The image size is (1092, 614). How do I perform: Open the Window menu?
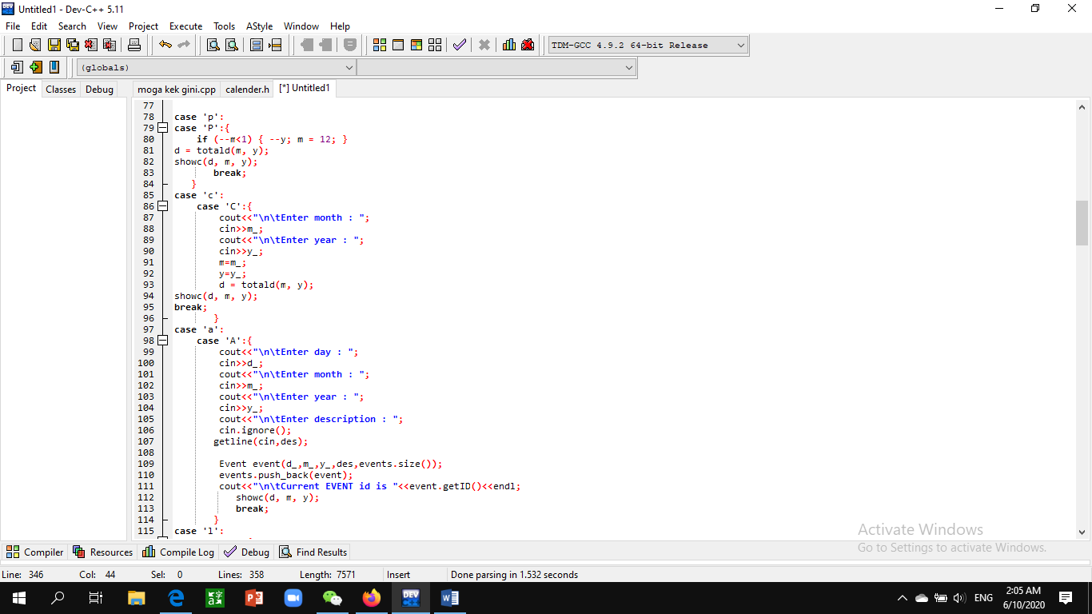tap(301, 26)
